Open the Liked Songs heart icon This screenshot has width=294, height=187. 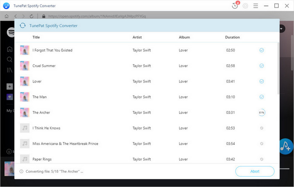(10, 97)
